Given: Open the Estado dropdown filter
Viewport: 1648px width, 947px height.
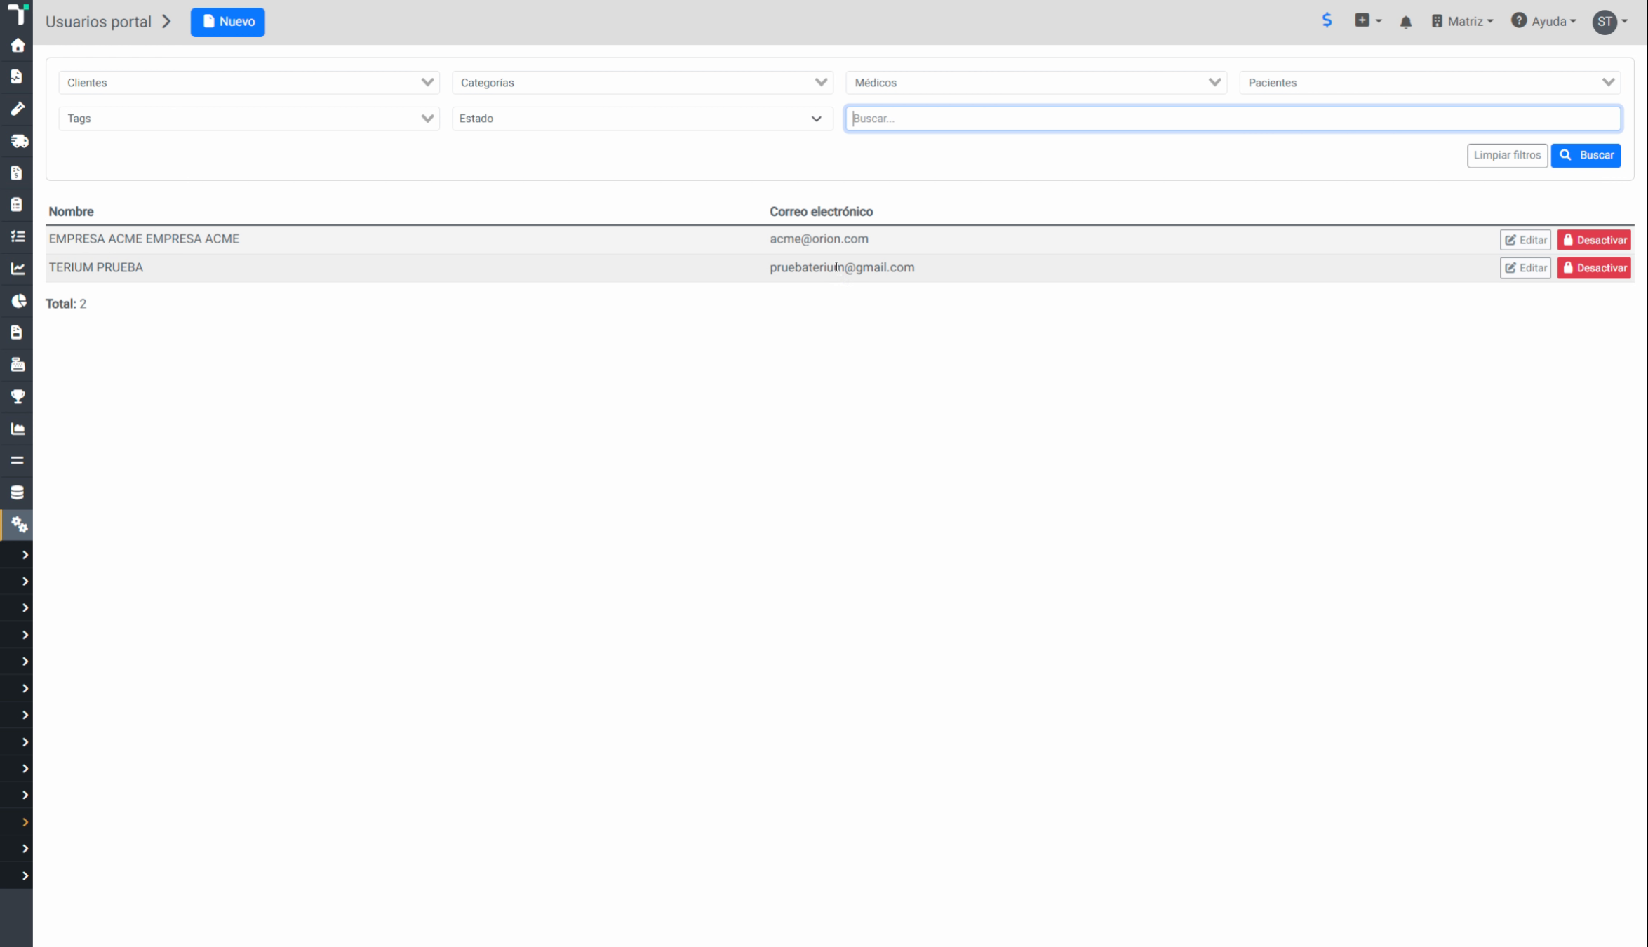Looking at the screenshot, I should (x=642, y=119).
